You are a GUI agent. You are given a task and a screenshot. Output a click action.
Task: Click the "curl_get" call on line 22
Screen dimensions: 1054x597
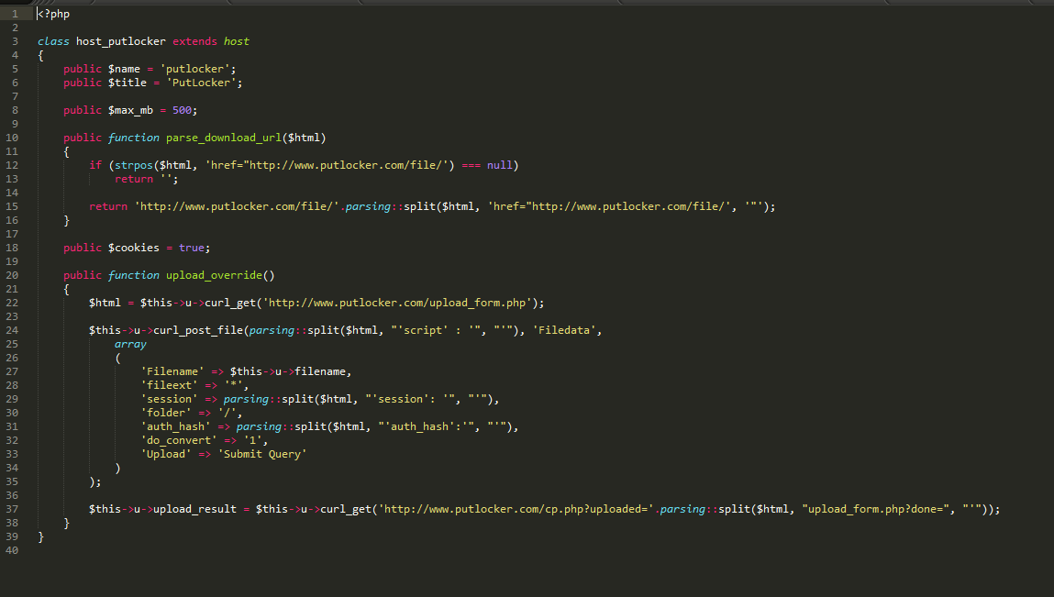(x=230, y=304)
